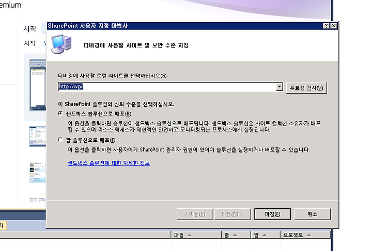Sort error list by 줄 column

tap(236, 235)
